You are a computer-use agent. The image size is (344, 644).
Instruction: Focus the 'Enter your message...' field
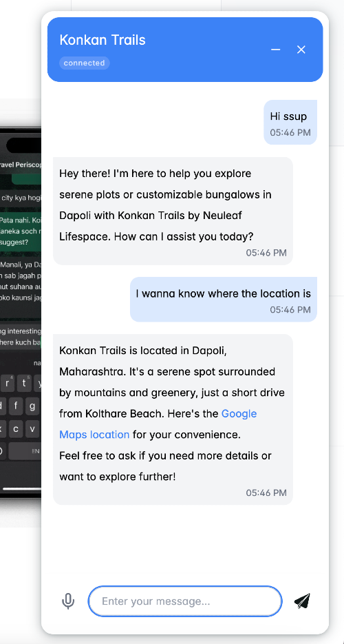click(185, 601)
